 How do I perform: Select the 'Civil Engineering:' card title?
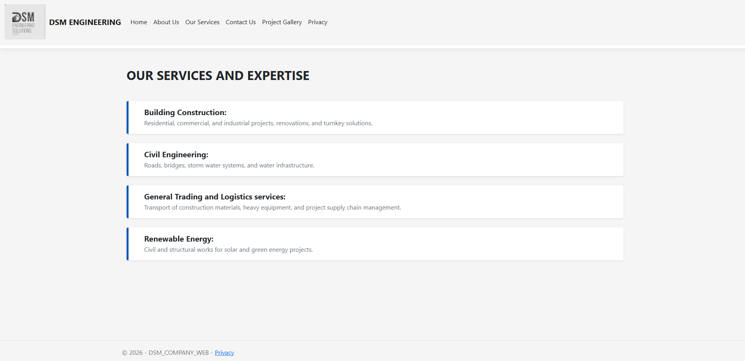pyautogui.click(x=176, y=155)
